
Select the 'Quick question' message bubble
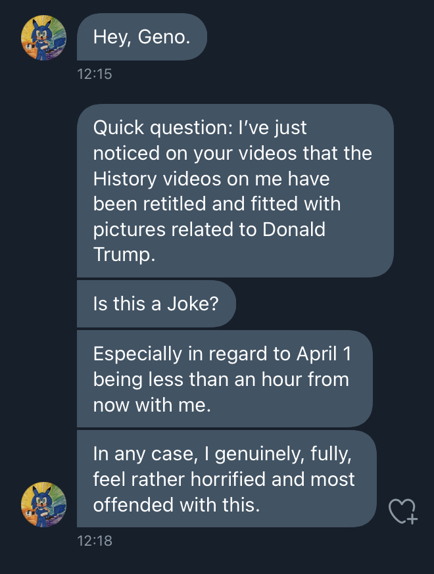point(235,191)
